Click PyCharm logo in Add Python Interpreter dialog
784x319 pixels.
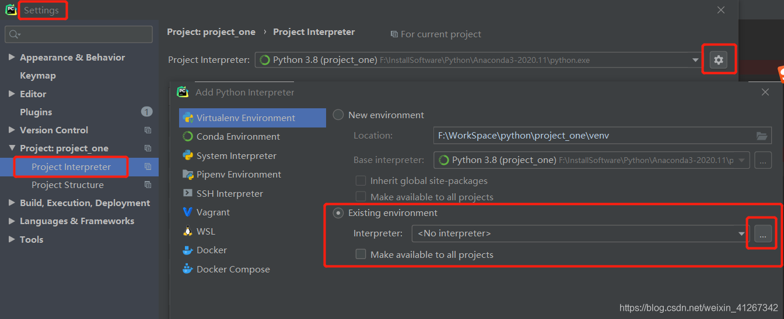(x=183, y=92)
